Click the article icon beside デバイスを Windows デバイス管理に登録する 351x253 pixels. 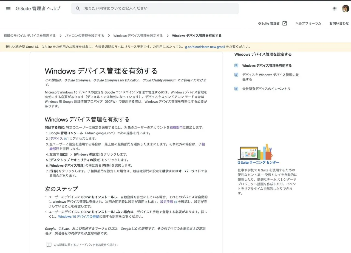pyautogui.click(x=236, y=75)
